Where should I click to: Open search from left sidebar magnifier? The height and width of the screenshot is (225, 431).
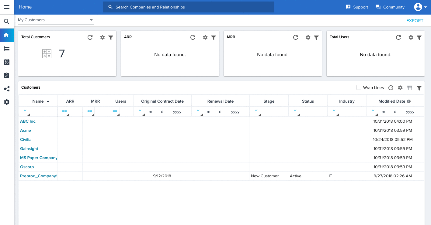(x=7, y=22)
